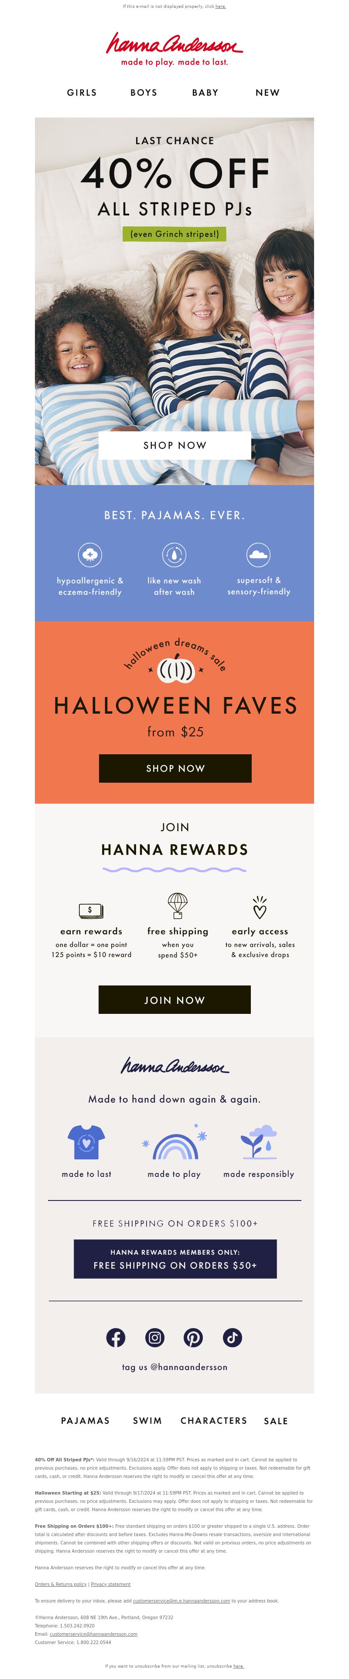Screen dimensions: 349x1679
Task: Click the free shipping parachute icon
Action: coord(177,906)
